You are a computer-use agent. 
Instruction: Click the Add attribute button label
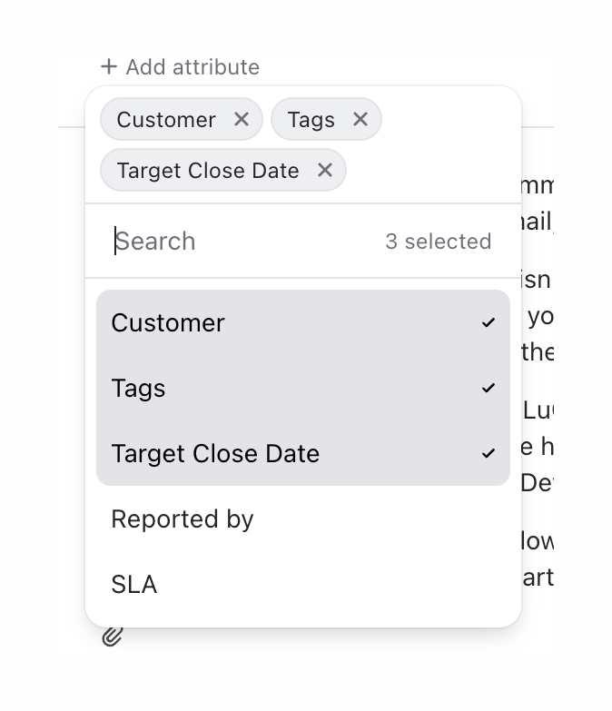(x=192, y=66)
